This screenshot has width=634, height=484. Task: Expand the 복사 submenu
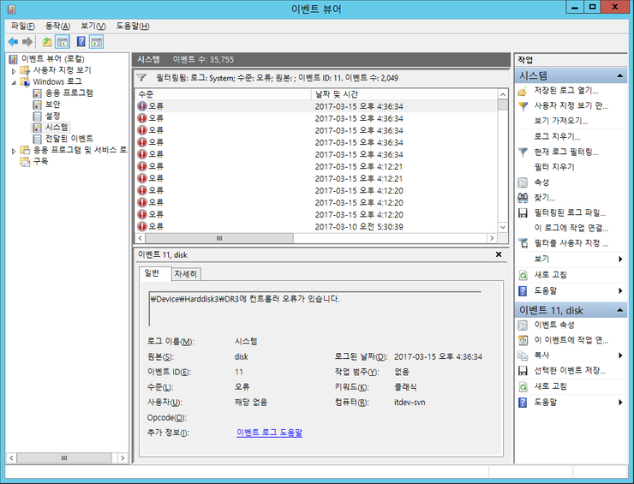[x=620, y=356]
